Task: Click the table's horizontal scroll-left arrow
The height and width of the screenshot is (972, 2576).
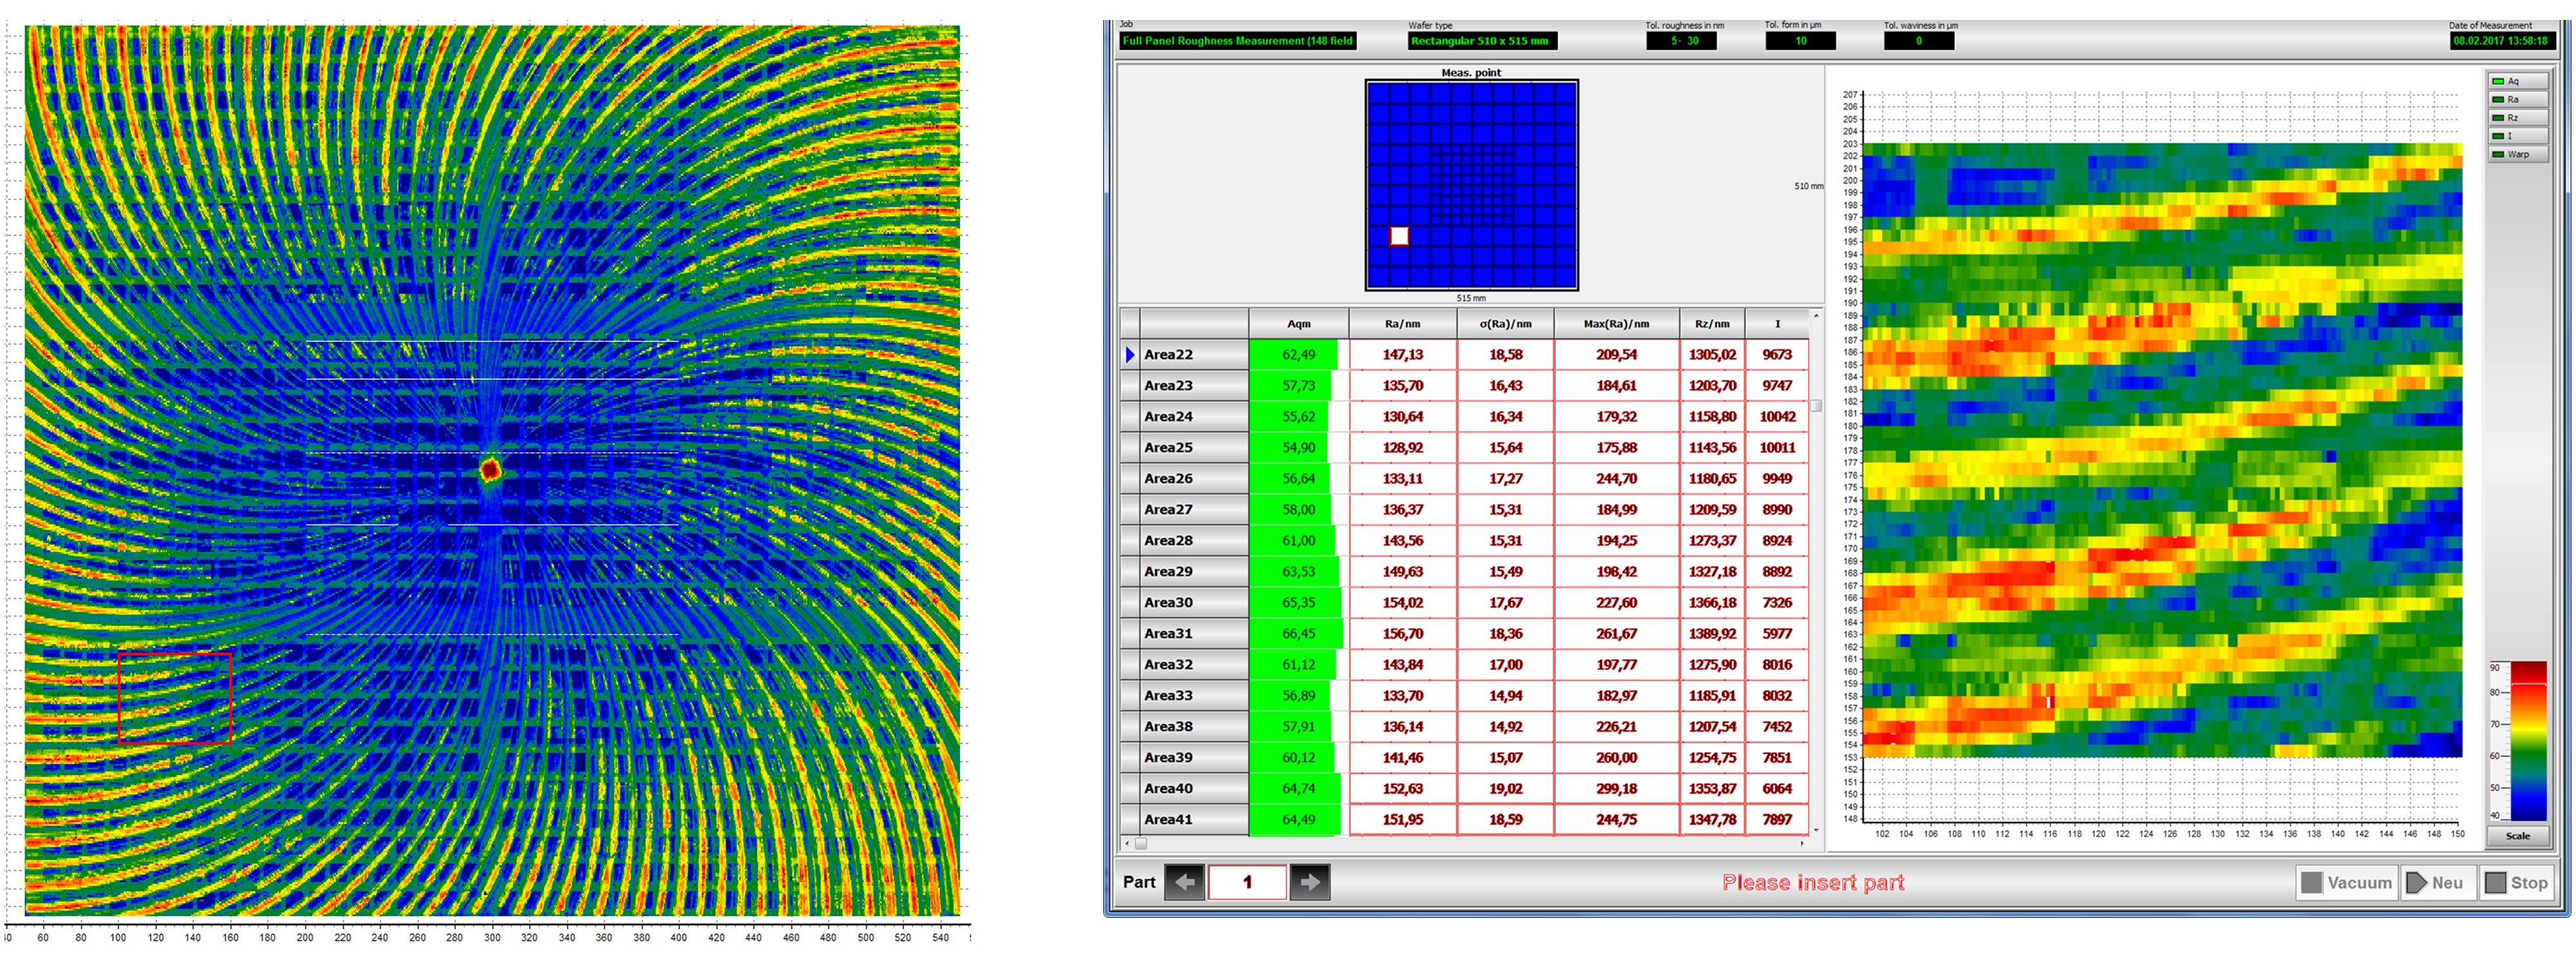Action: click(1127, 843)
